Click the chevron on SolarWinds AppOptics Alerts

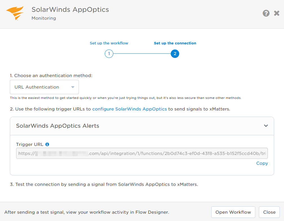(266, 126)
